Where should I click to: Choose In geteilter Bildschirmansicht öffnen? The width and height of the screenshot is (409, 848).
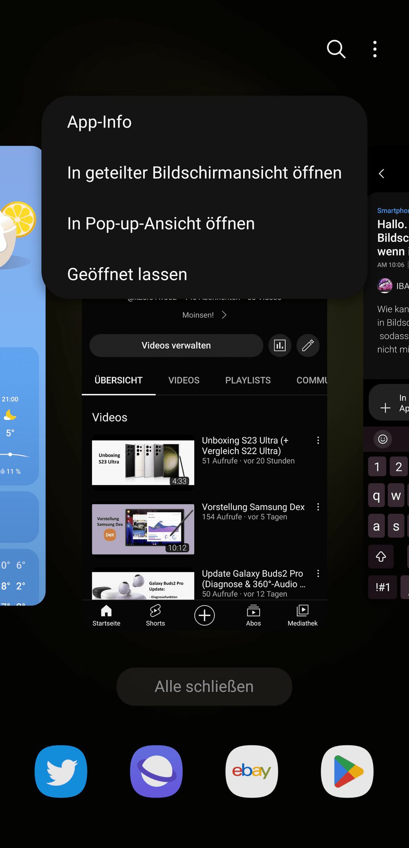click(204, 173)
